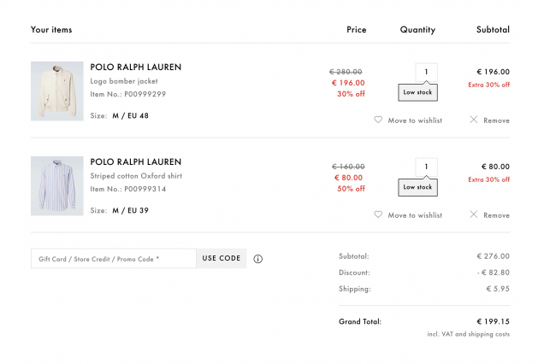
Task: Remove the Logo bomber jacket text link
Action: (496, 120)
